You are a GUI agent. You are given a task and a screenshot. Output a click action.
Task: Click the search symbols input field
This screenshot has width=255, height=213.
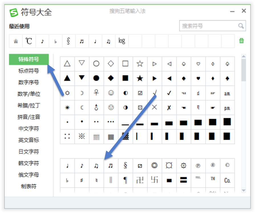click(x=212, y=26)
